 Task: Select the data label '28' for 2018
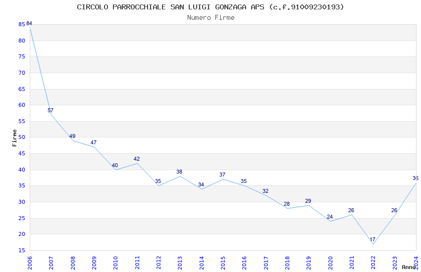point(287,204)
